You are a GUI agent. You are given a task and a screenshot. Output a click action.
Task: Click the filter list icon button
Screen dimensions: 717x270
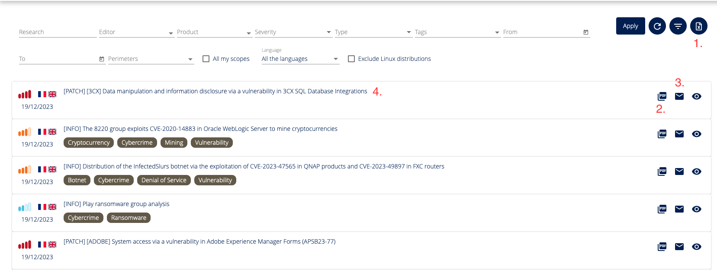(678, 26)
